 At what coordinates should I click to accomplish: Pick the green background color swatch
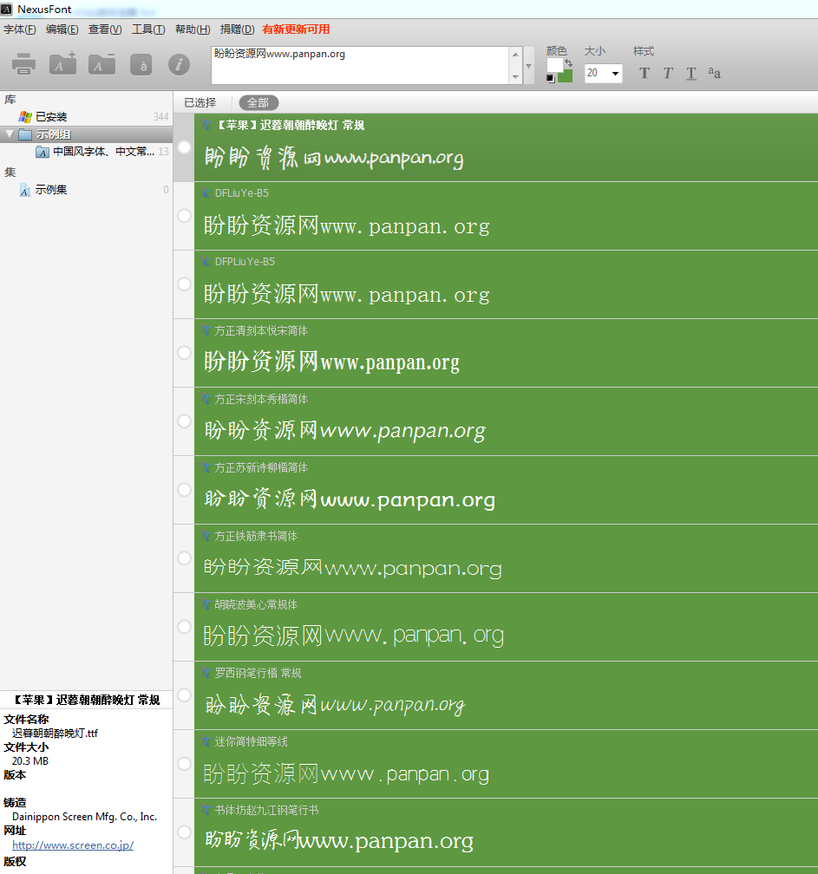(566, 75)
